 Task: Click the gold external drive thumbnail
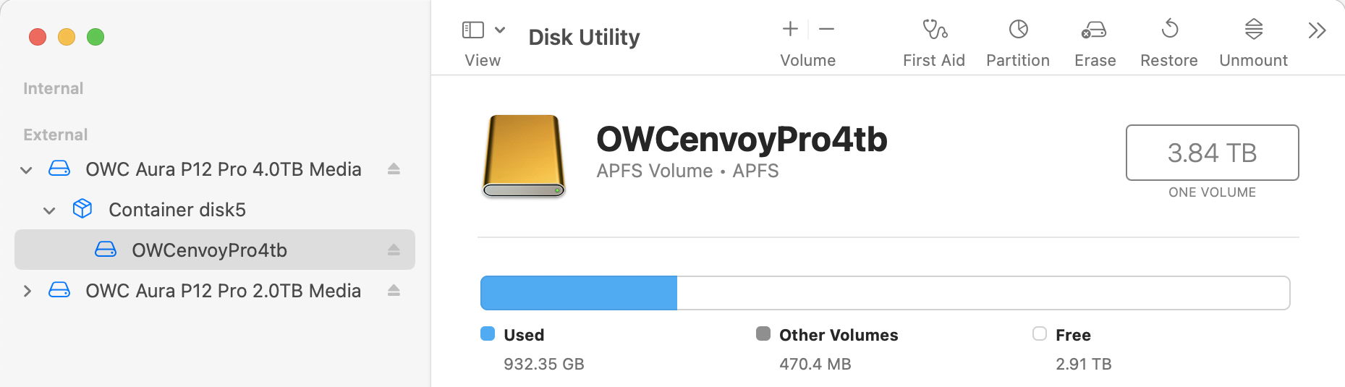[x=524, y=156]
